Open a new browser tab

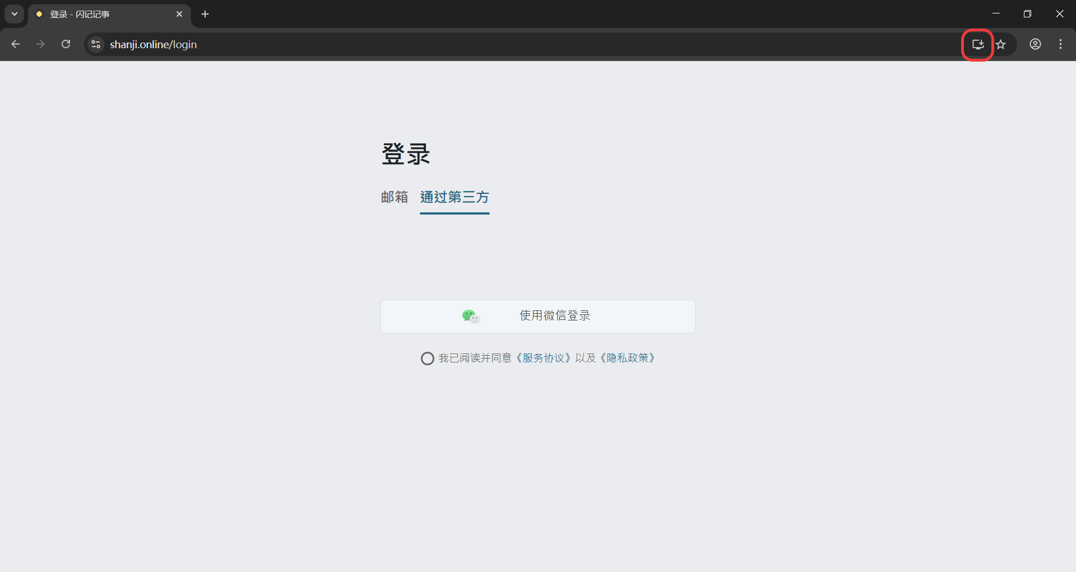click(x=205, y=14)
